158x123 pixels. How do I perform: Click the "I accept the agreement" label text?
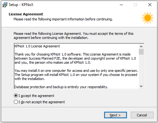(x=36, y=96)
